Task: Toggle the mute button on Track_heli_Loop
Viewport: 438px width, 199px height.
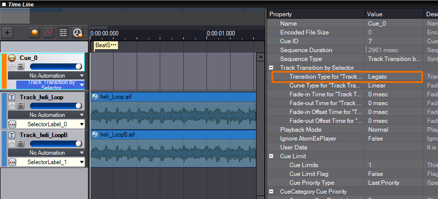Action: 21,105
